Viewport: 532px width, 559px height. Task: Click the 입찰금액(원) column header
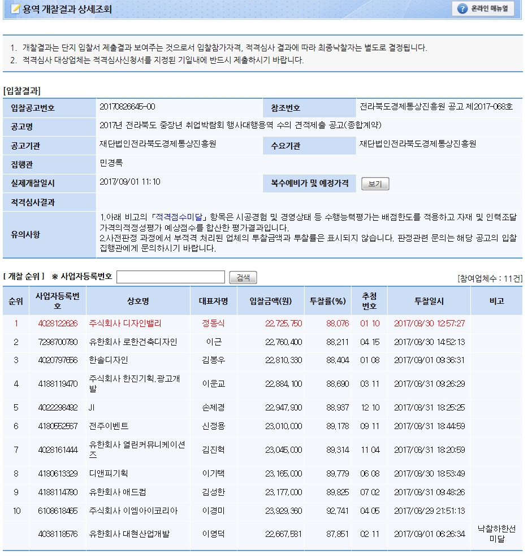(x=270, y=301)
